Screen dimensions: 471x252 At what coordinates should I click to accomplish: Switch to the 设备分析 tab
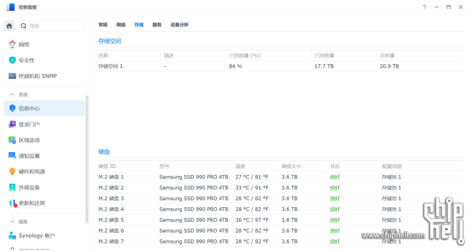pyautogui.click(x=179, y=25)
